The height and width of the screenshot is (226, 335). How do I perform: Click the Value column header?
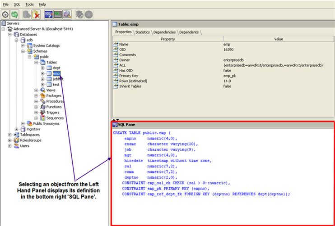point(279,39)
